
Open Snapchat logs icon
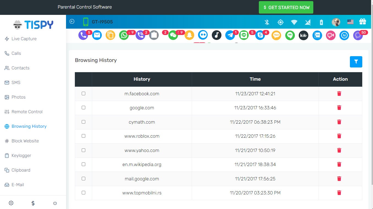click(189, 35)
